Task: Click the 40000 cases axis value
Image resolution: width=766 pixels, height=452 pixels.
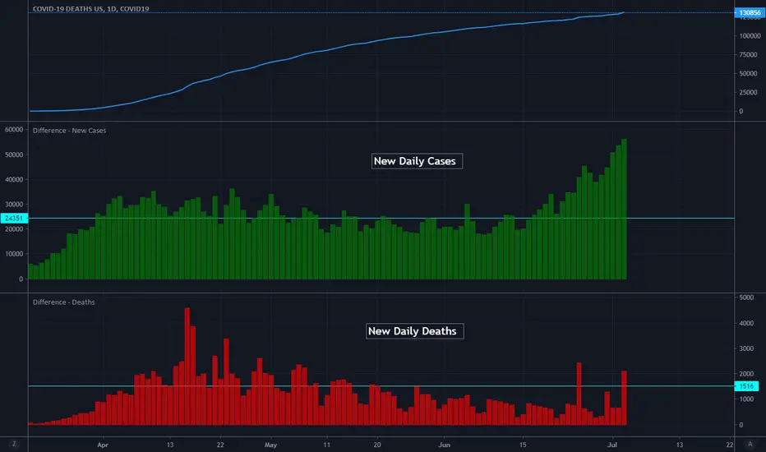Action: coord(14,180)
